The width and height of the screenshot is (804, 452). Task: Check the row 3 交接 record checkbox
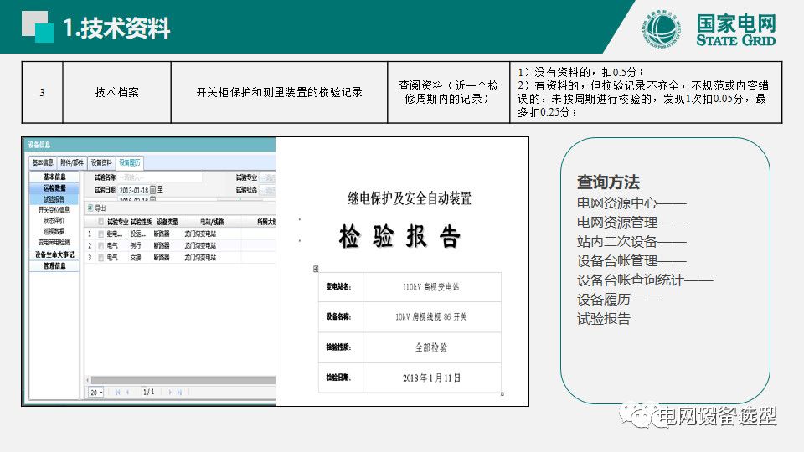[x=100, y=258]
